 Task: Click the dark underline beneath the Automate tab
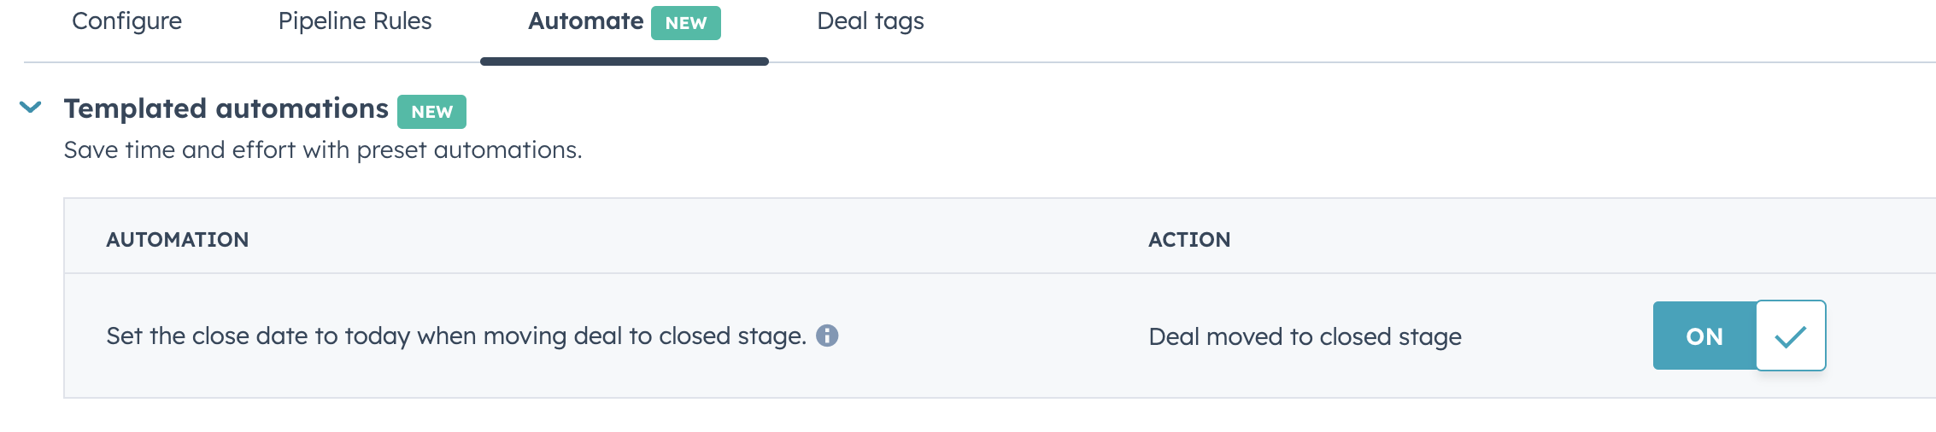coord(625,61)
